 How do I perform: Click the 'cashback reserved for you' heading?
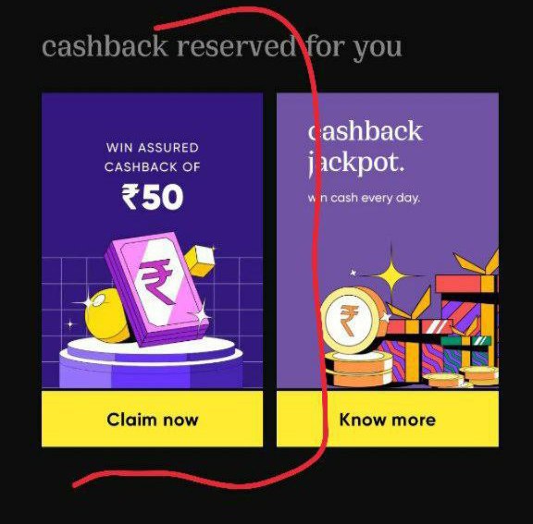[222, 46]
